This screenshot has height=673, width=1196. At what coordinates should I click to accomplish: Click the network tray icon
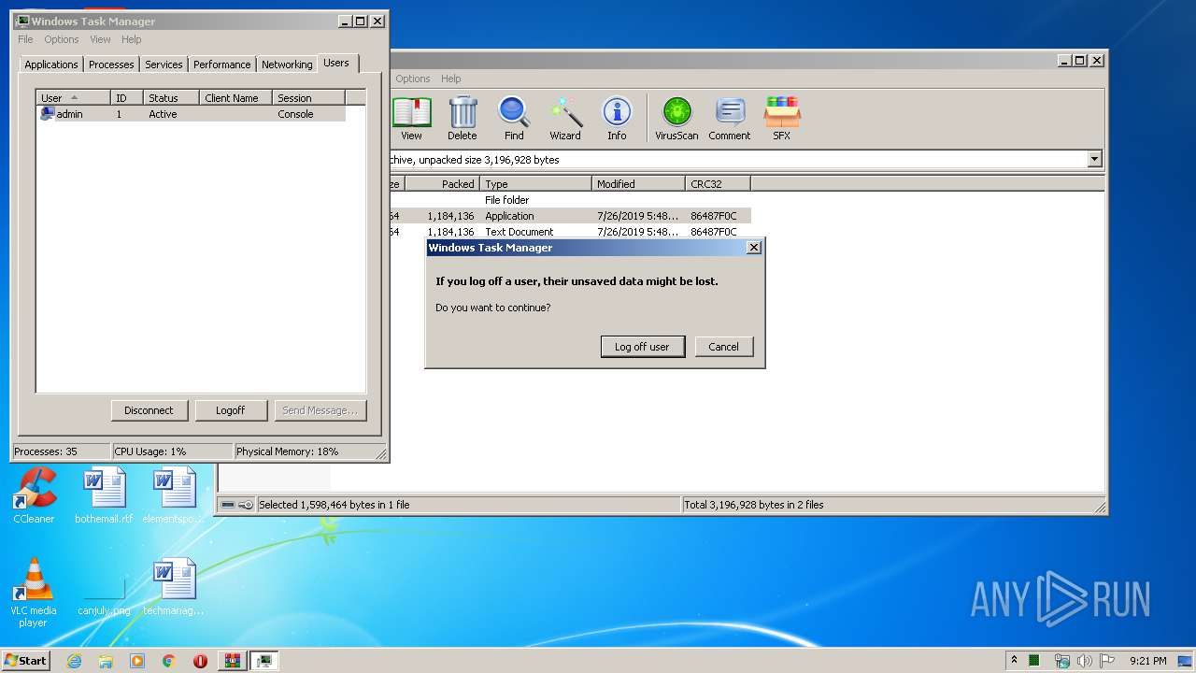click(x=1061, y=661)
